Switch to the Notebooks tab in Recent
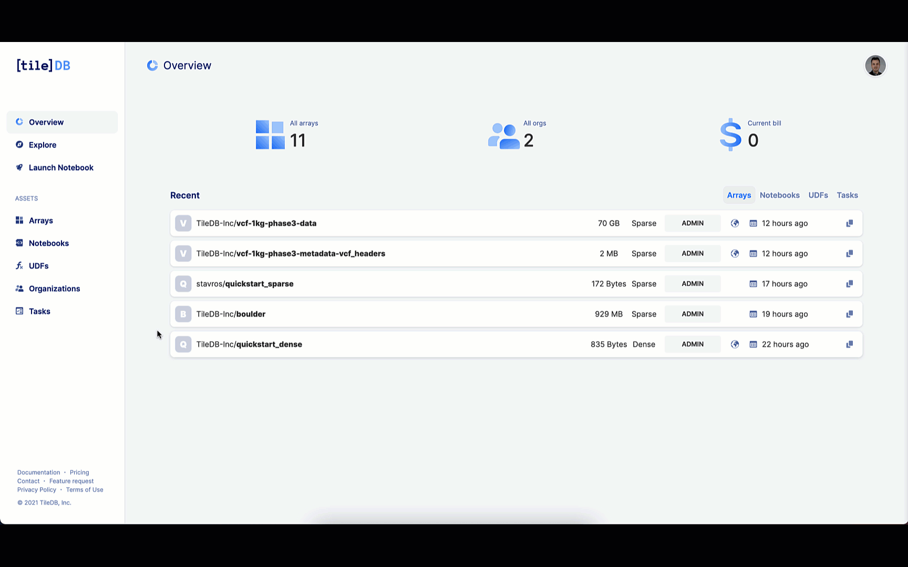Image resolution: width=908 pixels, height=567 pixels. (780, 195)
